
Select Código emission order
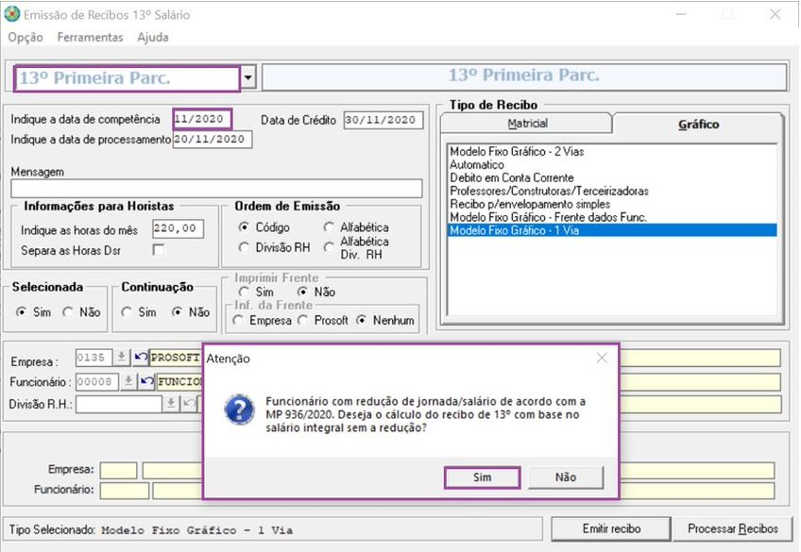264,227
